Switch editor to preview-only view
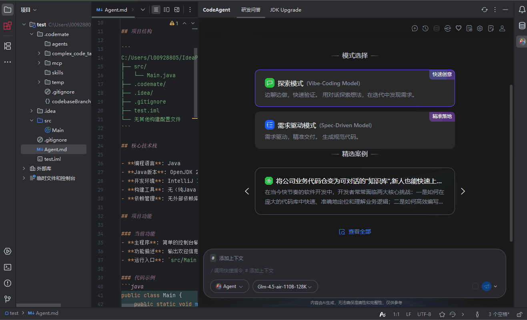Image resolution: width=527 pixels, height=320 pixels. click(177, 10)
